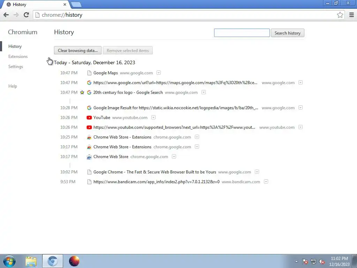Click the muted volume tray icon

click(x=322, y=261)
